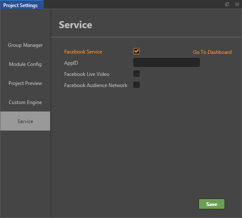Image resolution: width=242 pixels, height=218 pixels.
Task: Click the Facebook Service label
Action: click(x=83, y=52)
